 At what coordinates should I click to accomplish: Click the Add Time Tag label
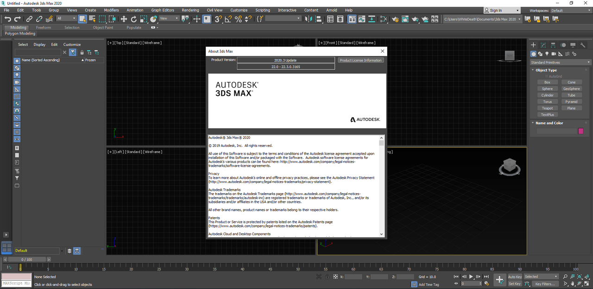coord(429,284)
